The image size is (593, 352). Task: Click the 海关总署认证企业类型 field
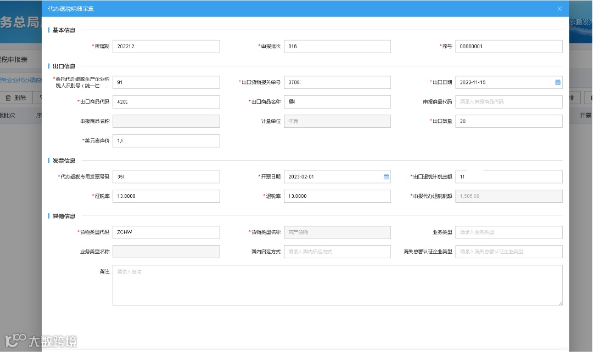point(508,252)
